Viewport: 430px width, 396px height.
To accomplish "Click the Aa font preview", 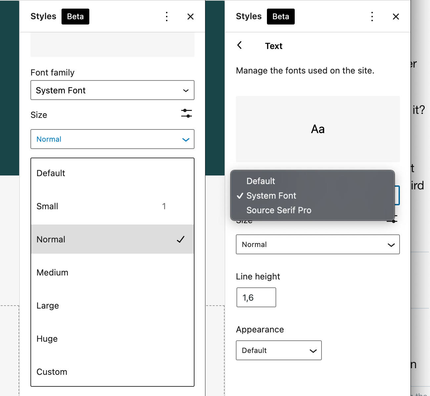I will [x=318, y=129].
